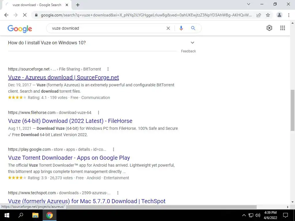Expand 'How do I install Vuze on Windows 10?'
This screenshot has width=295, height=221.
click(192, 43)
